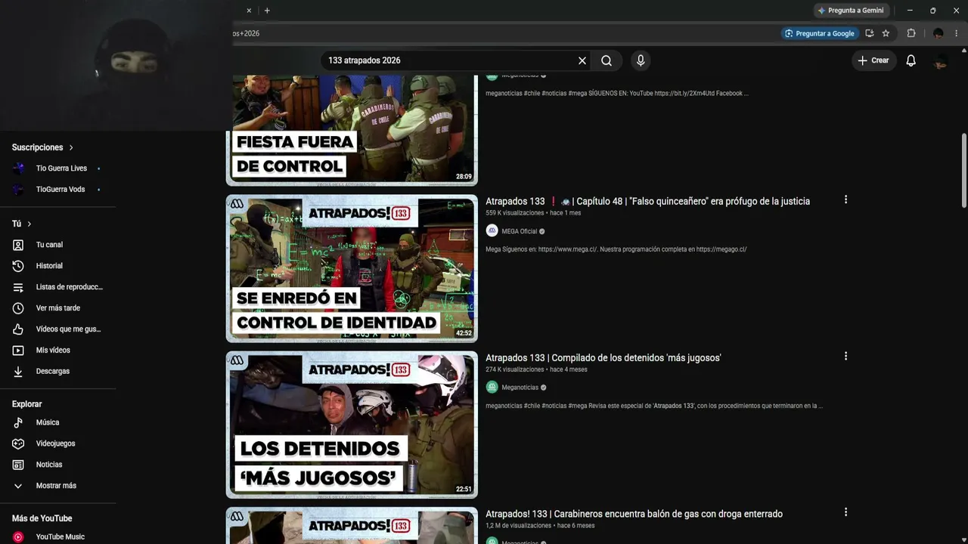The height and width of the screenshot is (544, 968).
Task: Click the install app icon in address bar
Action: point(869,33)
